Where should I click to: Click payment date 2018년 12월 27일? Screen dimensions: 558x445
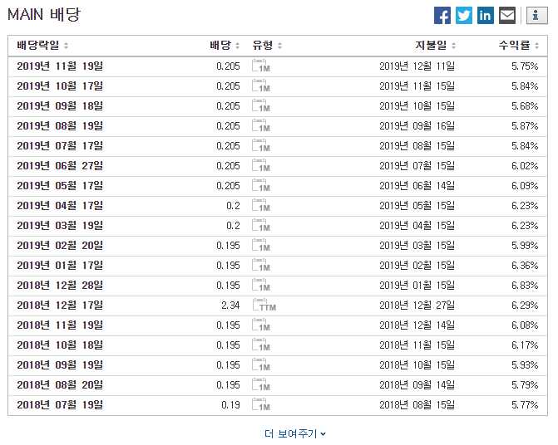pyautogui.click(x=417, y=305)
